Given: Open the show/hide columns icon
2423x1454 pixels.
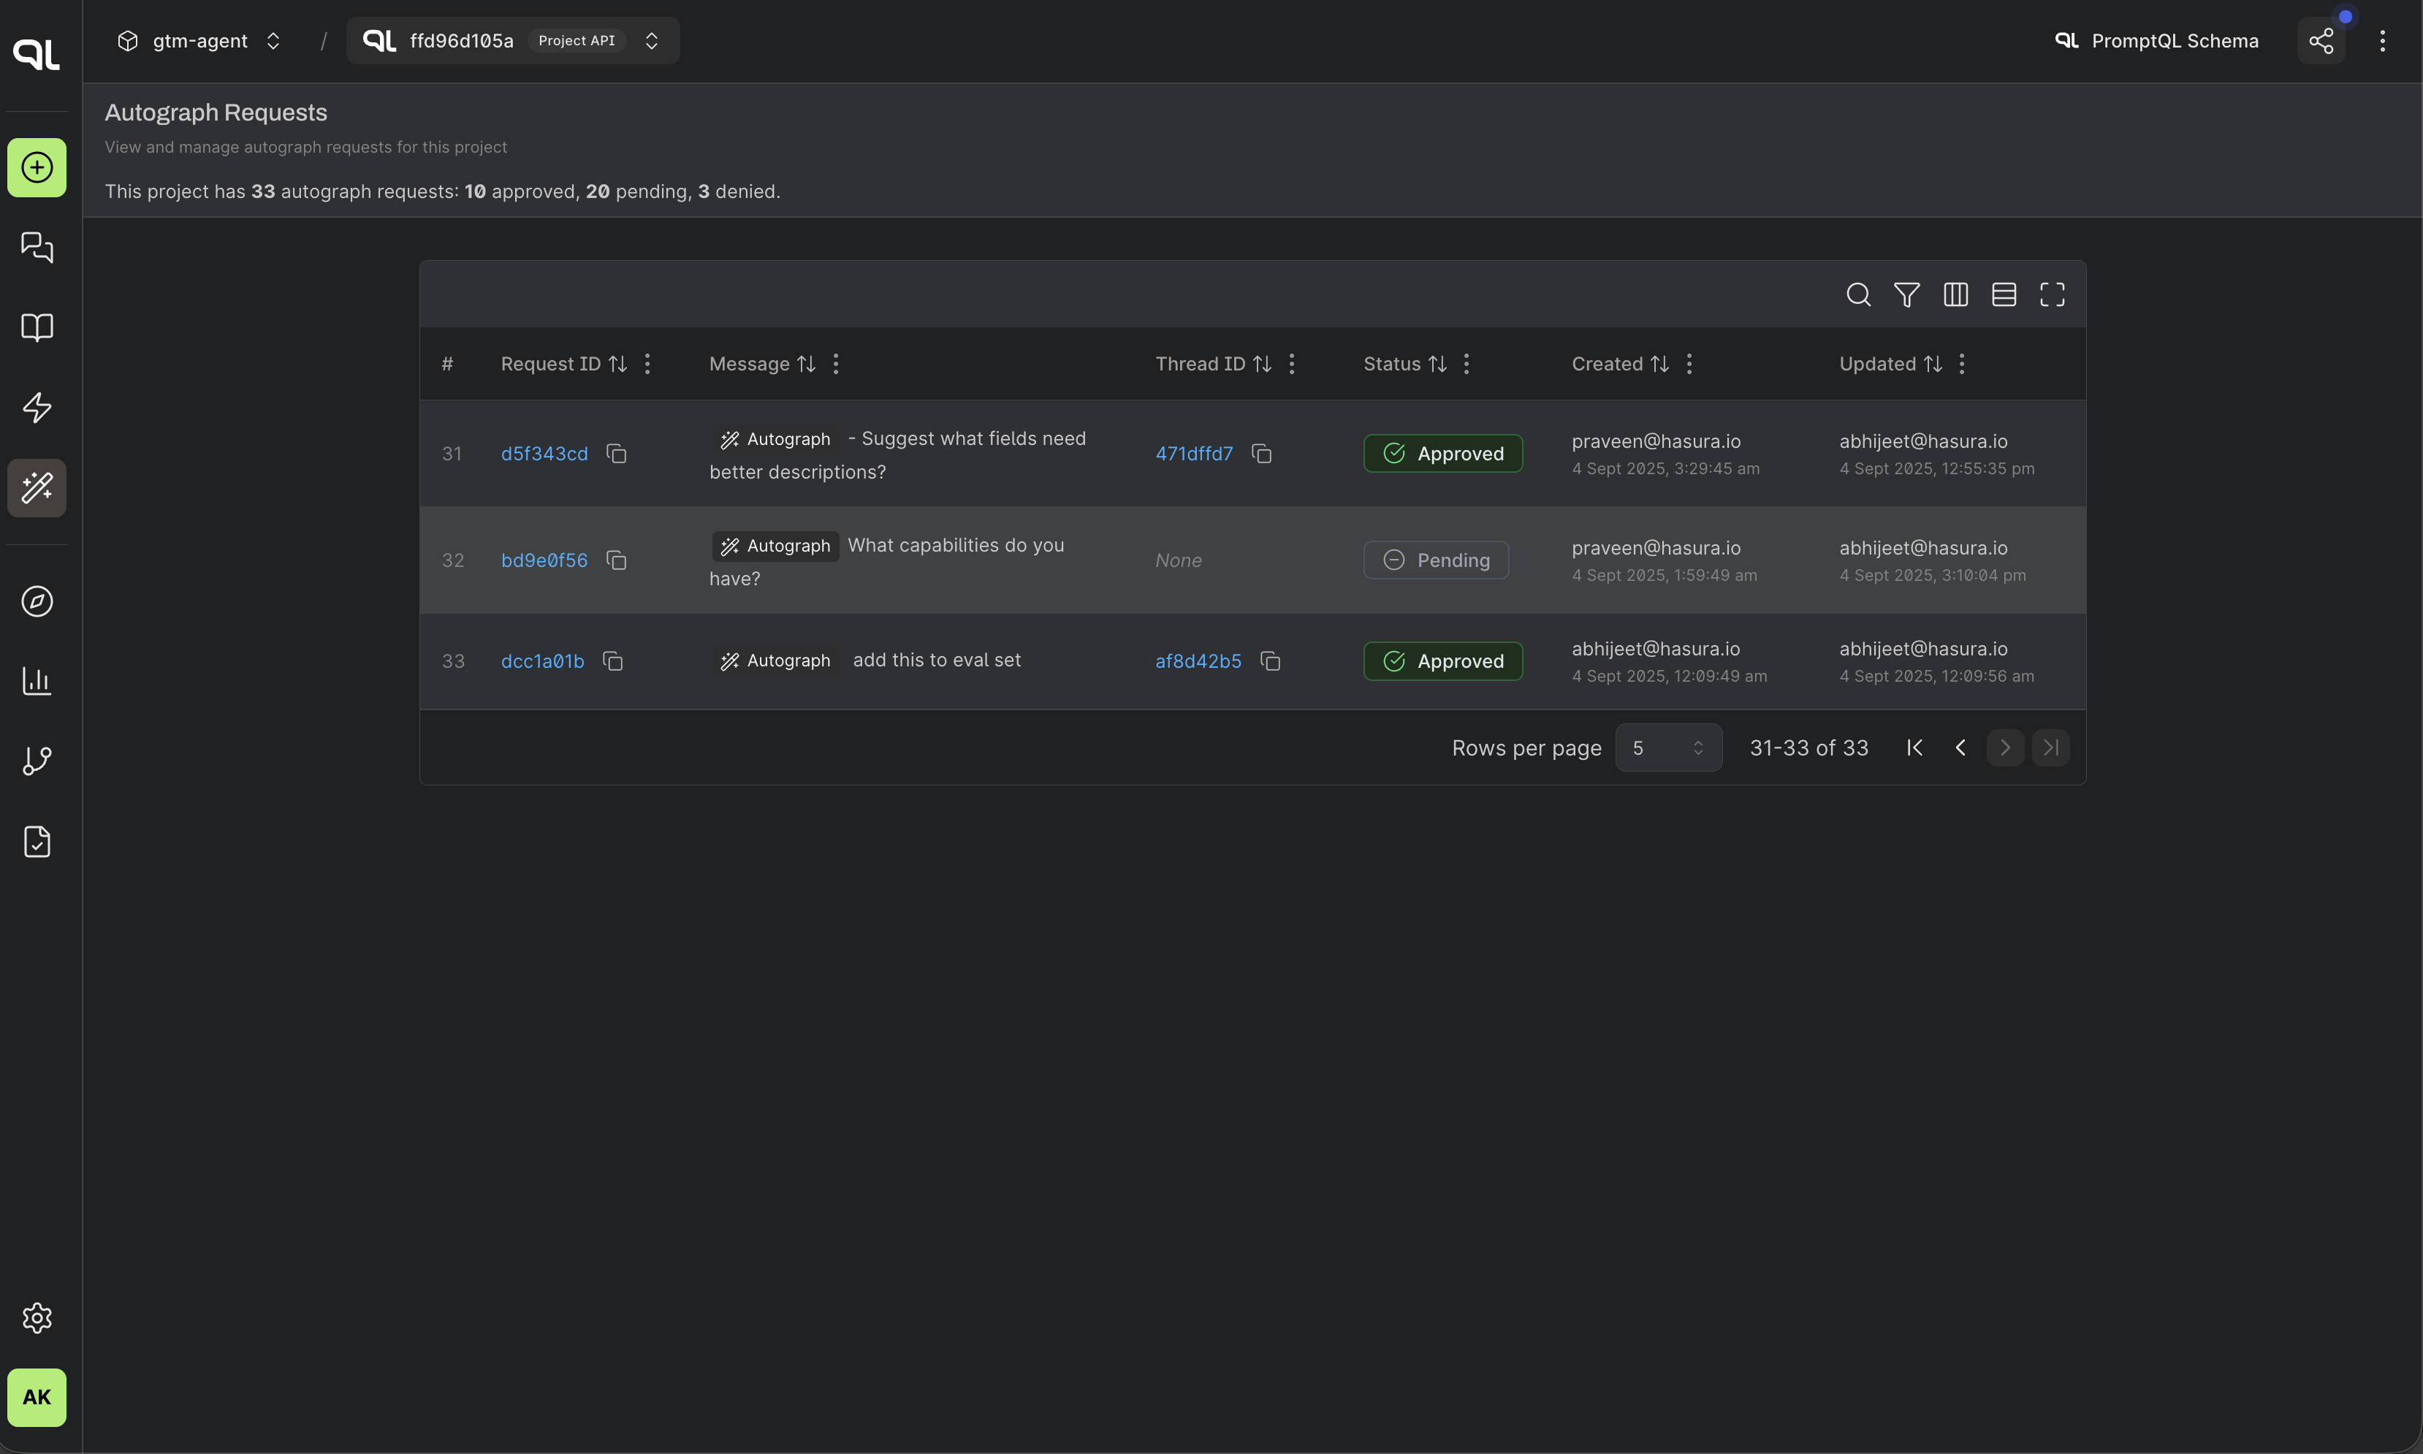Looking at the screenshot, I should pyautogui.click(x=1955, y=295).
